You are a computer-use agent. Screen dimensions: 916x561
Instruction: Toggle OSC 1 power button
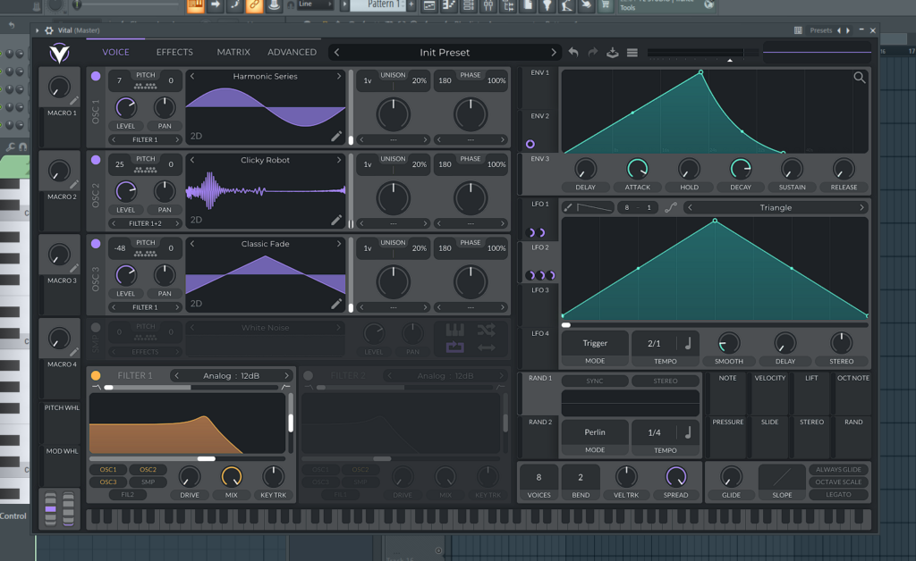click(x=96, y=76)
